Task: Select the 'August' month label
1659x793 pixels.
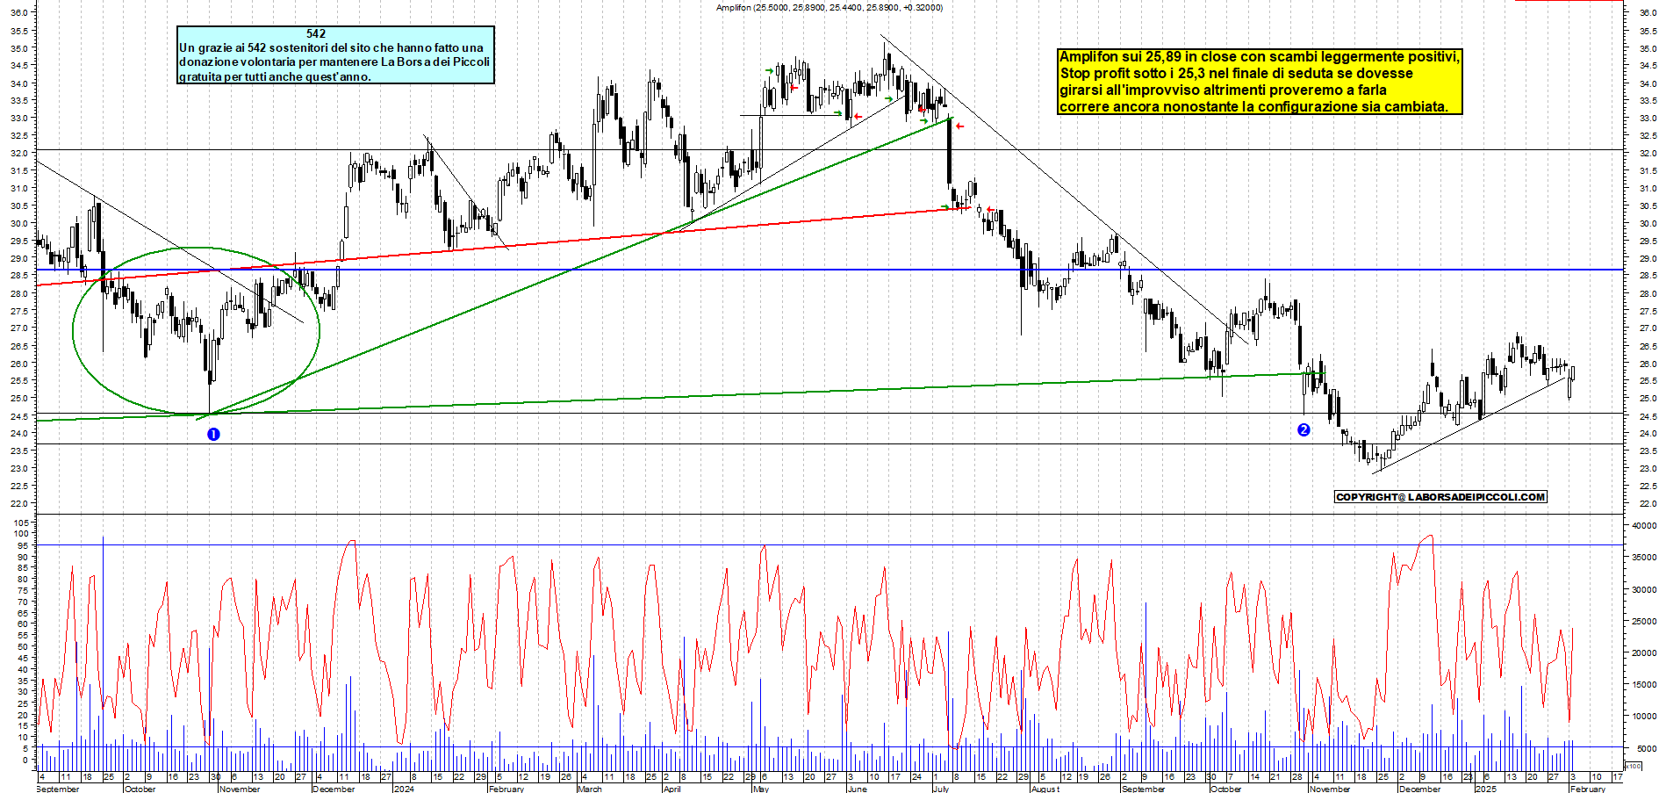Action: (x=1045, y=789)
